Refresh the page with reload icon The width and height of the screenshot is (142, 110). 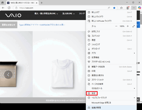(9, 8)
